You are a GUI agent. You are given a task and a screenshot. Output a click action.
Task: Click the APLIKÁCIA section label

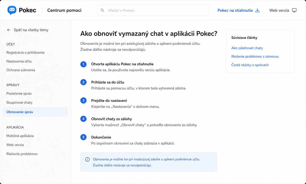[x=15, y=127]
